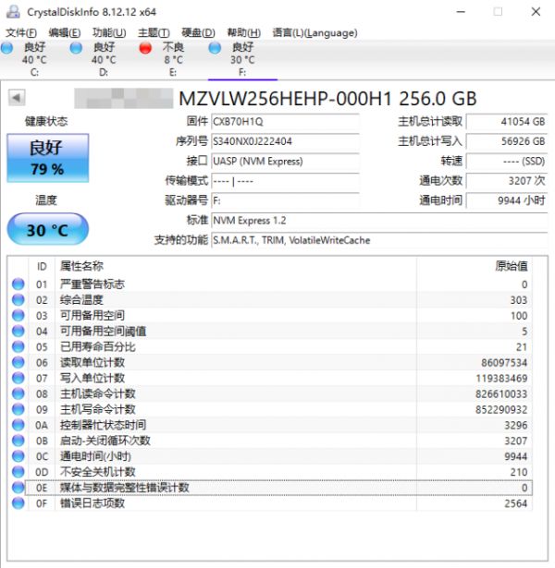Click status orb for attribute 05 已用寿命百分比
555x568 pixels.
18,346
